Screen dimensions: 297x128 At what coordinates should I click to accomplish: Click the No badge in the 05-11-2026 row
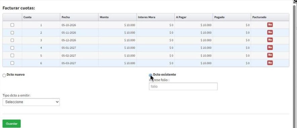[270, 32]
